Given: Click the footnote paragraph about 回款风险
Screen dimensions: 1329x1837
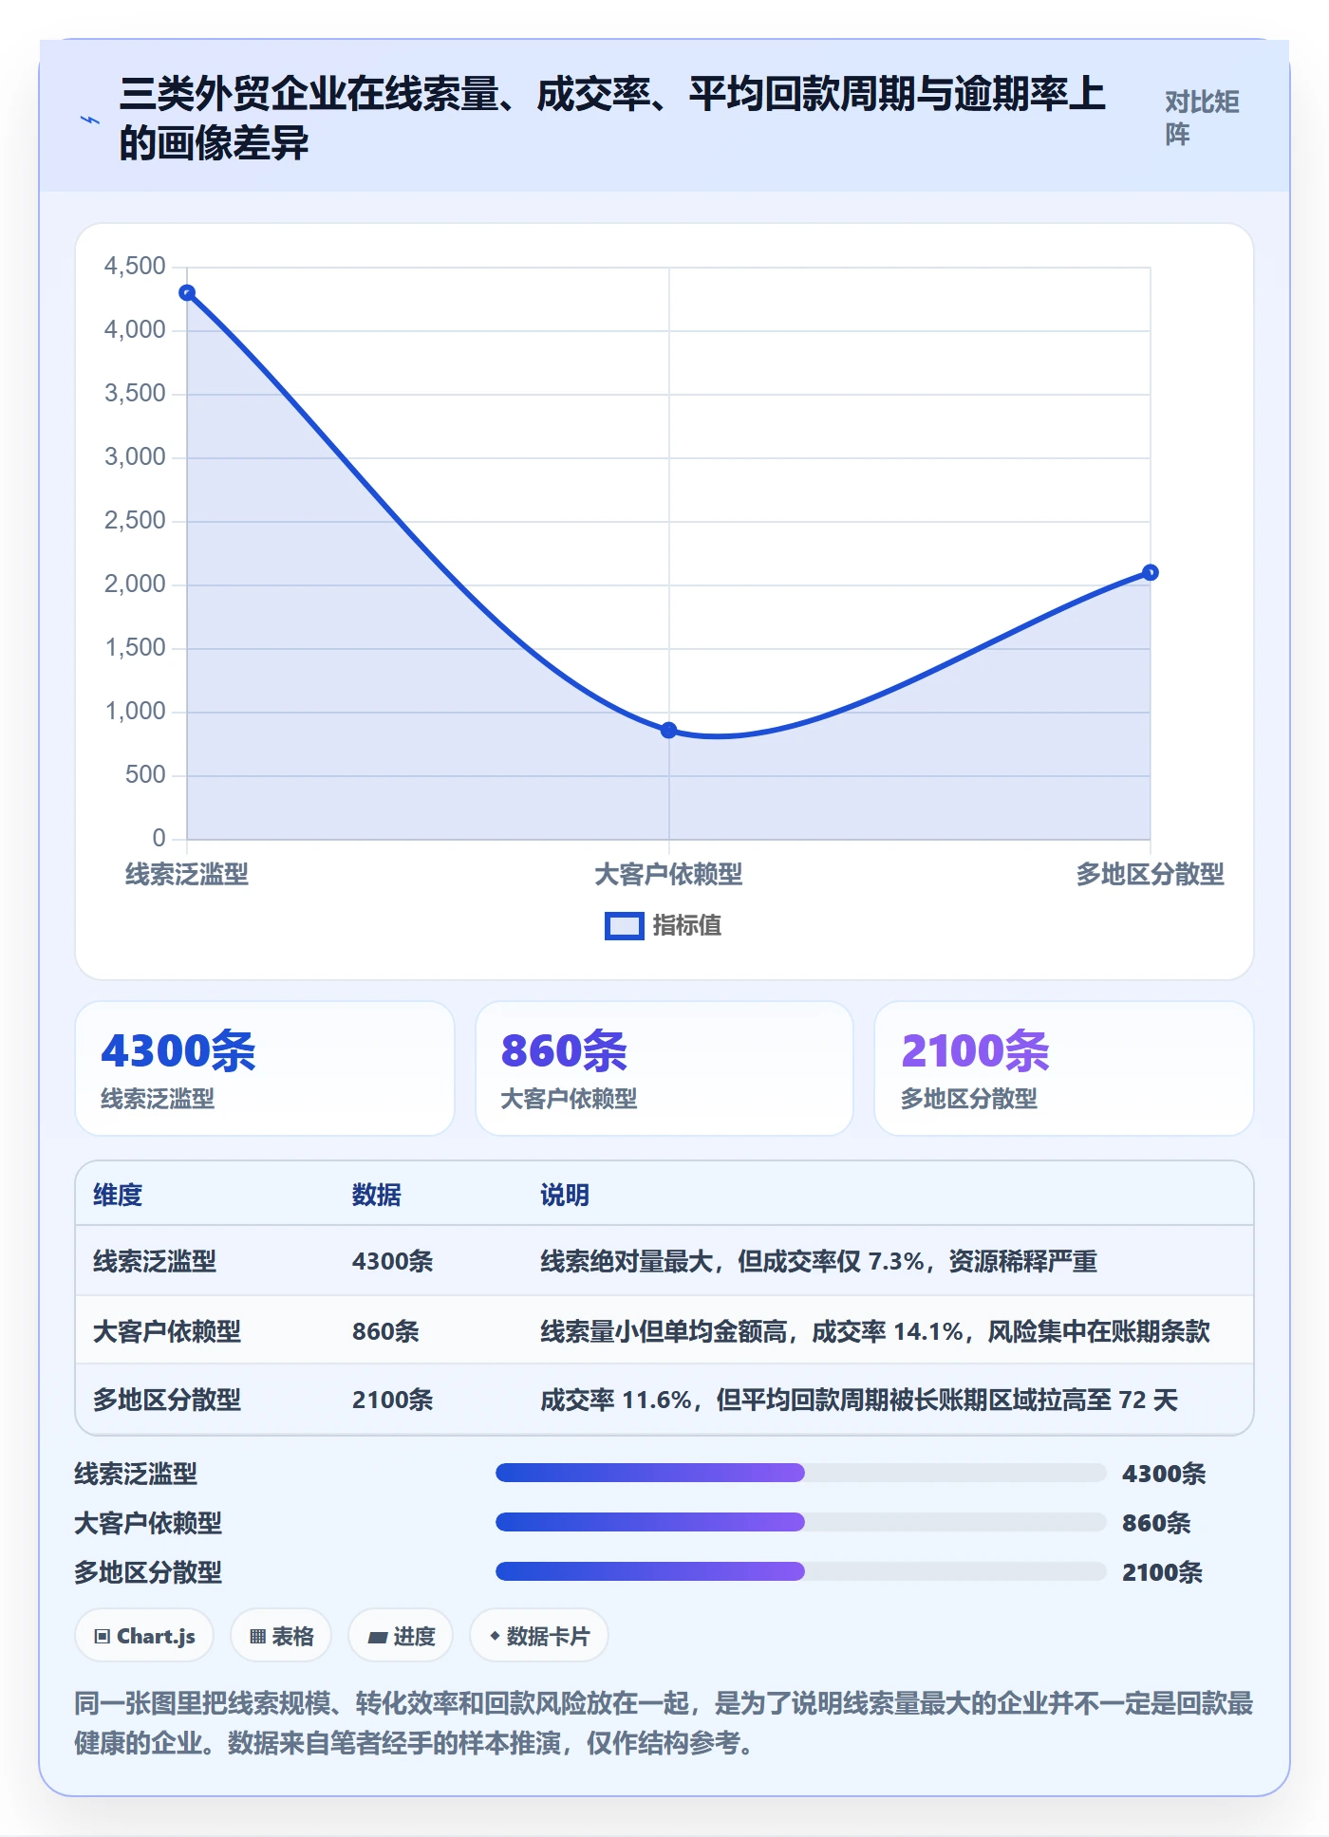Looking at the screenshot, I should pyautogui.click(x=664, y=1723).
